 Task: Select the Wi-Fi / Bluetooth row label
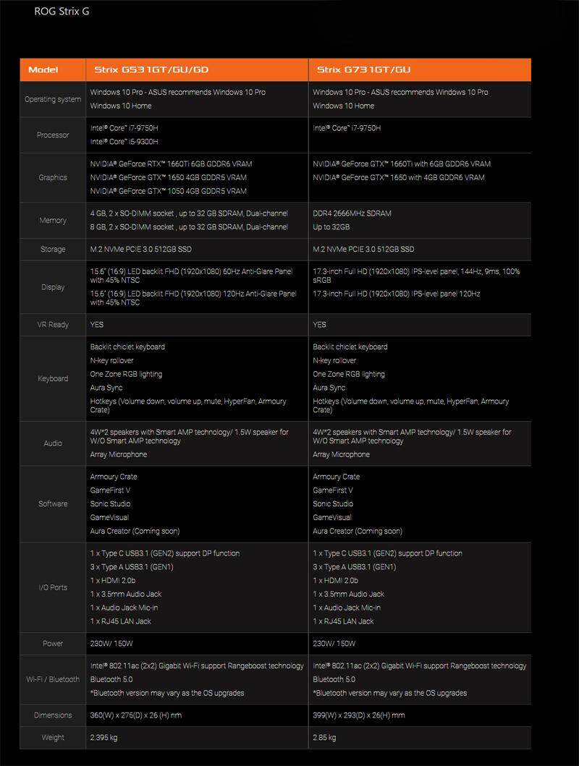tap(53, 679)
